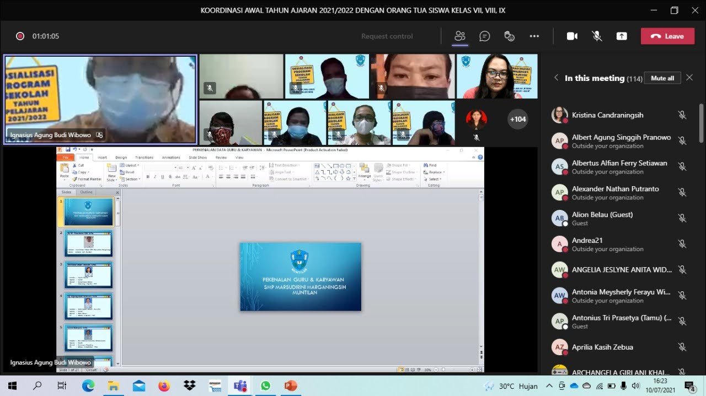The image size is (706, 396).
Task: Open Windows notification center
Action: [x=689, y=386]
